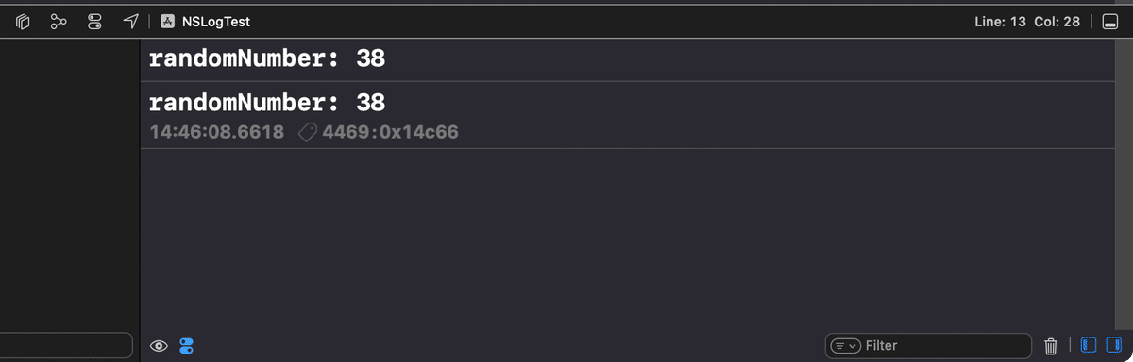This screenshot has height=362, width=1133.
Task: Toggle the right console pane button
Action: 1113,346
